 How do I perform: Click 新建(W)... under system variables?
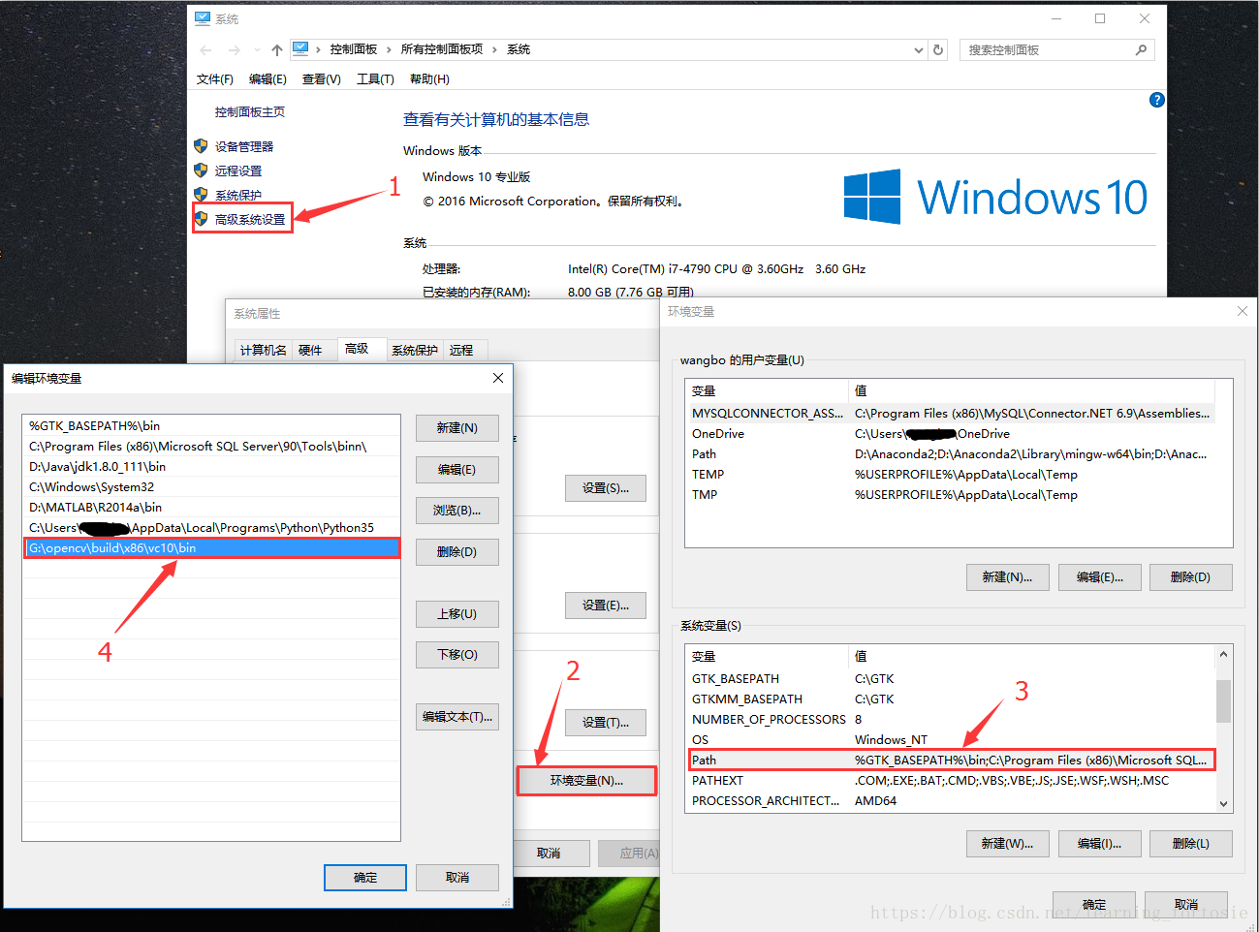(x=1007, y=844)
